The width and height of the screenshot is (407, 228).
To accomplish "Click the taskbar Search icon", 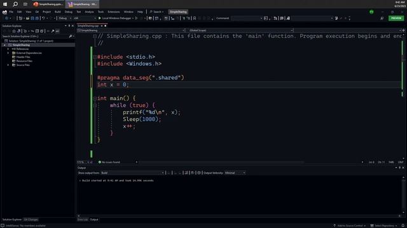I will point(15,4).
